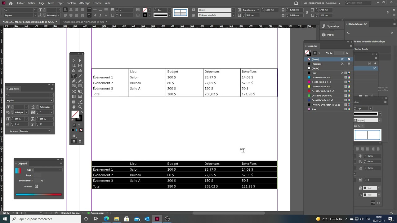Set cell vertical align top in control bar
This screenshot has height=223, width=397.
point(89,10)
